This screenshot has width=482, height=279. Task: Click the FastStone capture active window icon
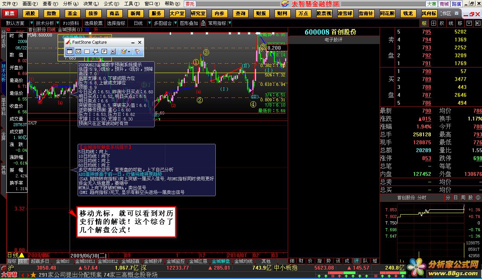coord(70,51)
